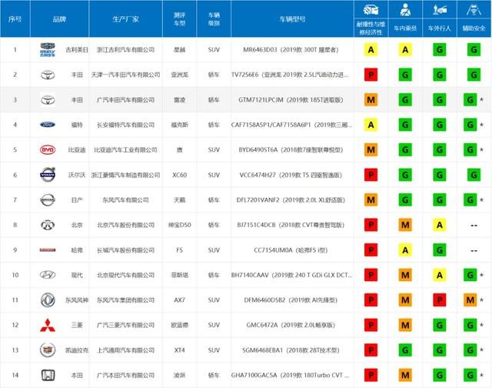Click the Honda logo in row 14
This screenshot has width=492, height=388.
[x=48, y=375]
